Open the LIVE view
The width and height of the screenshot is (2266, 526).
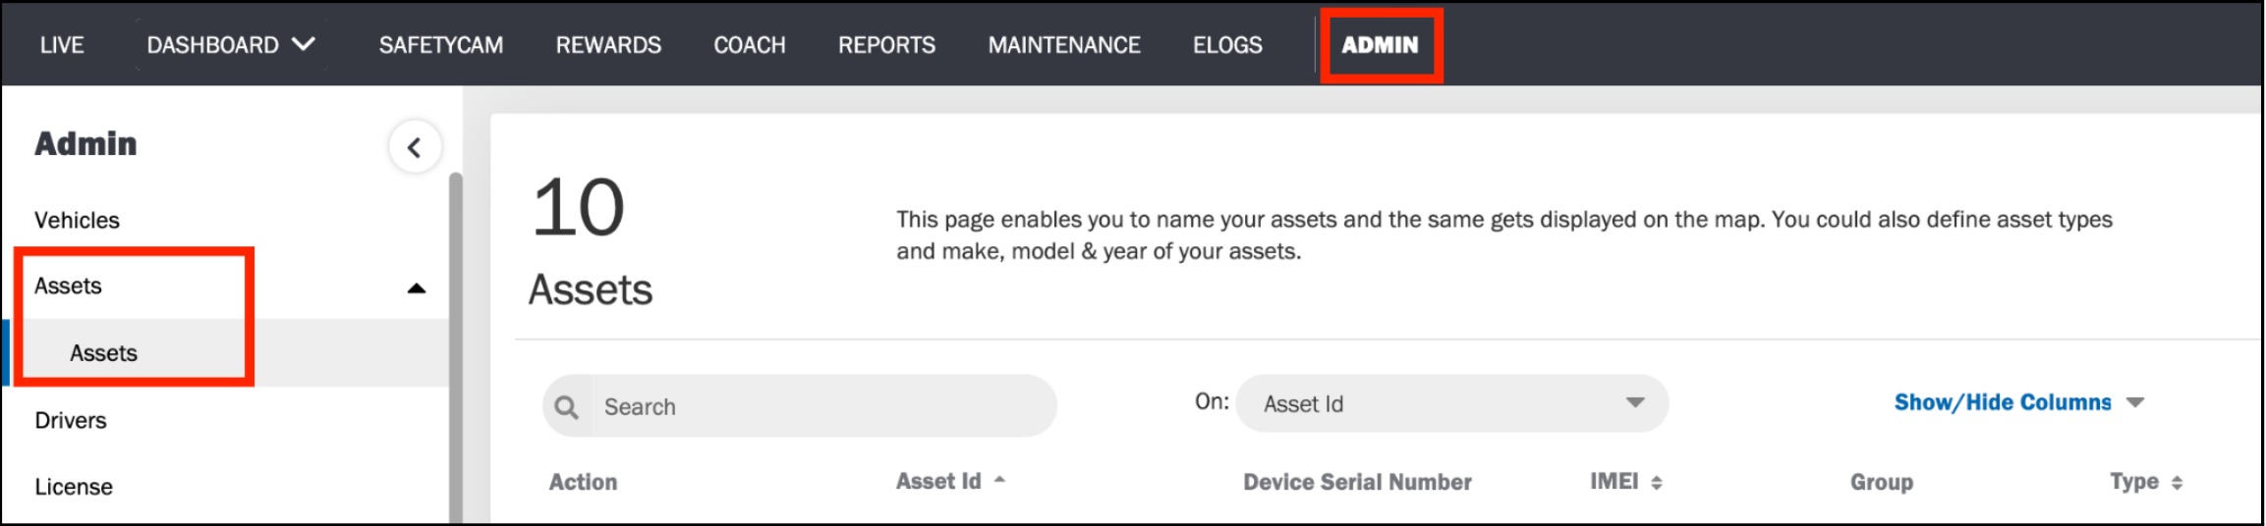[x=62, y=45]
